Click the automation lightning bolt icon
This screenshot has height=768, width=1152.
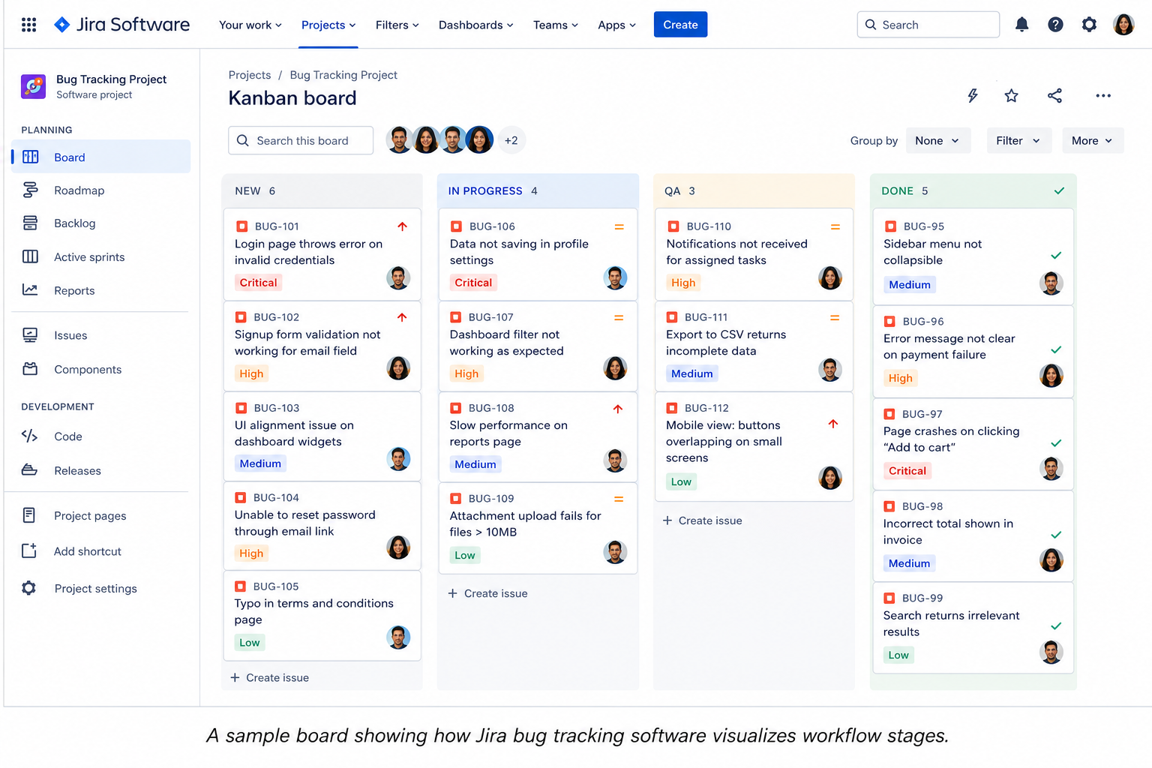[x=973, y=95]
